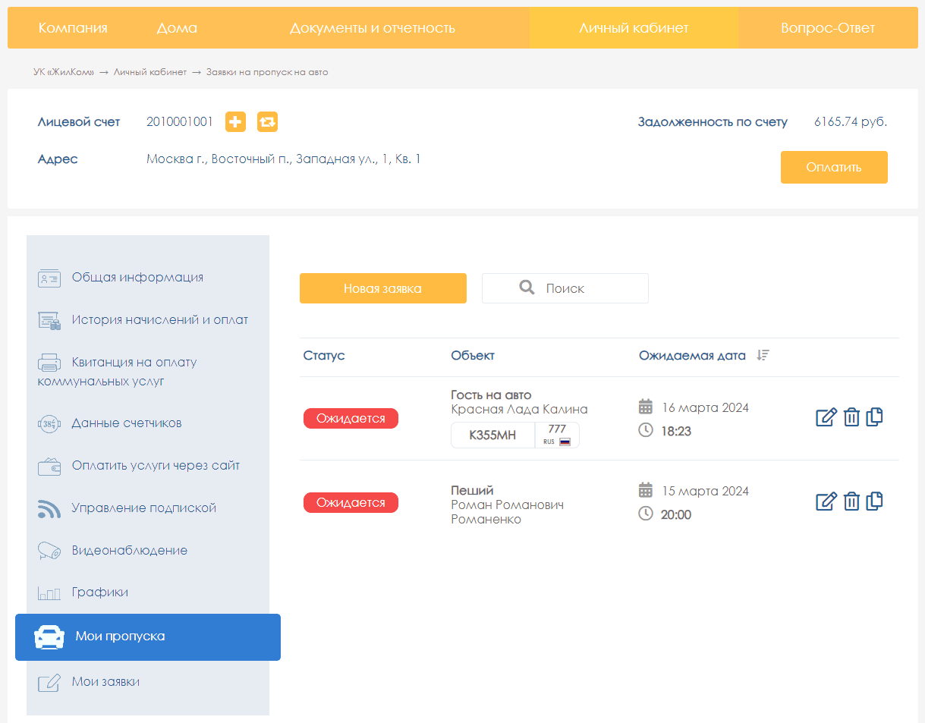Click Красная Лада Калина text
The height and width of the screenshot is (723, 925).
[x=519, y=410]
